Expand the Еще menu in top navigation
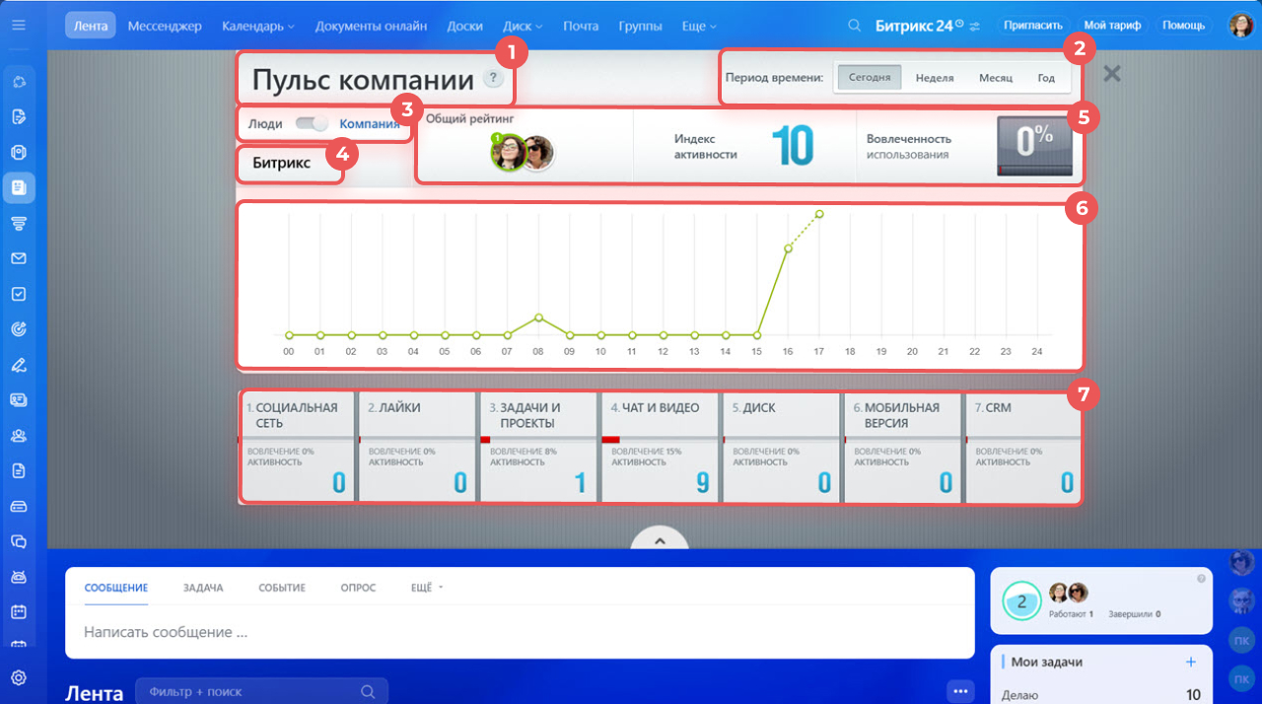 (698, 26)
